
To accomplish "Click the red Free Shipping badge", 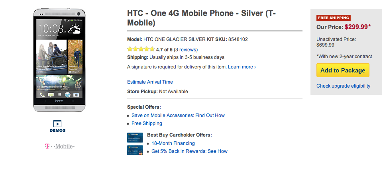I will pos(333,18).
